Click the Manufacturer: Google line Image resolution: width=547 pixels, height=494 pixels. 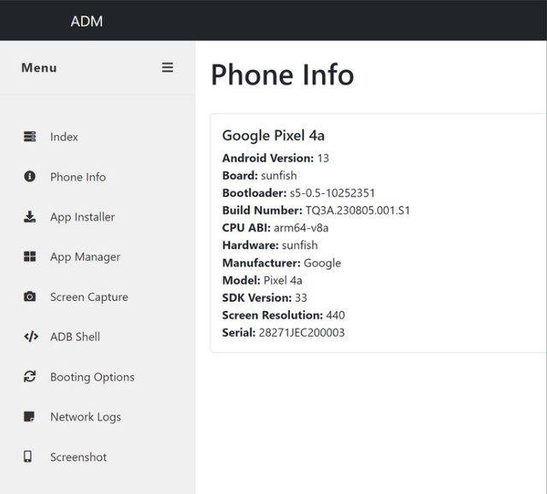(x=281, y=263)
